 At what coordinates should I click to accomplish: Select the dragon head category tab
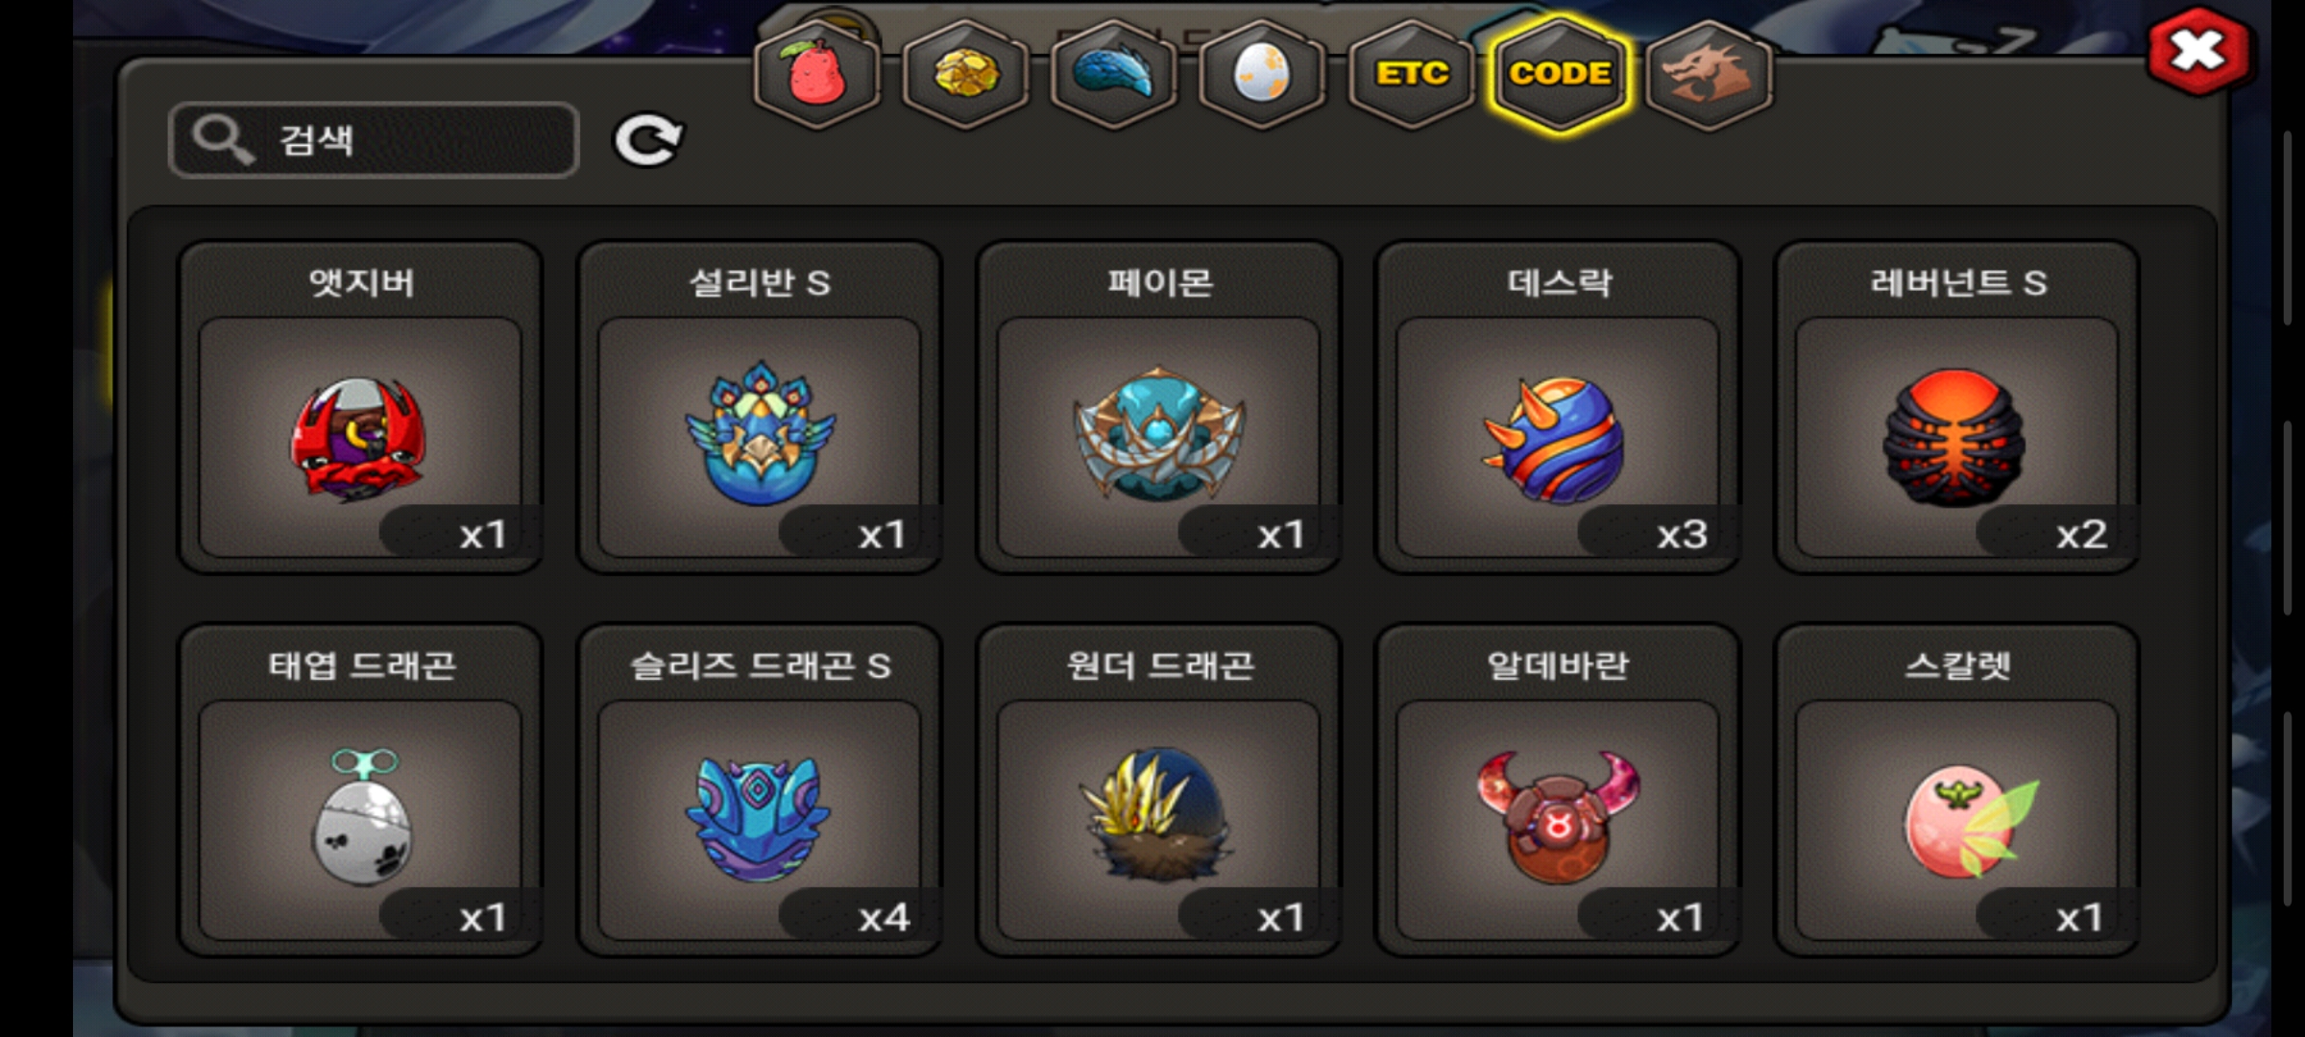[x=1709, y=74]
